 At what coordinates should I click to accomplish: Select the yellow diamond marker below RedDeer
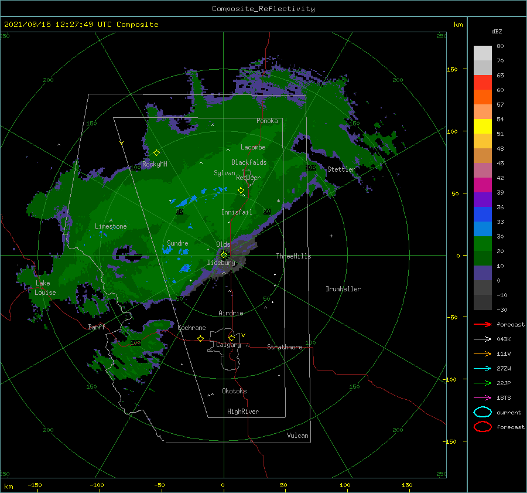[x=241, y=191]
